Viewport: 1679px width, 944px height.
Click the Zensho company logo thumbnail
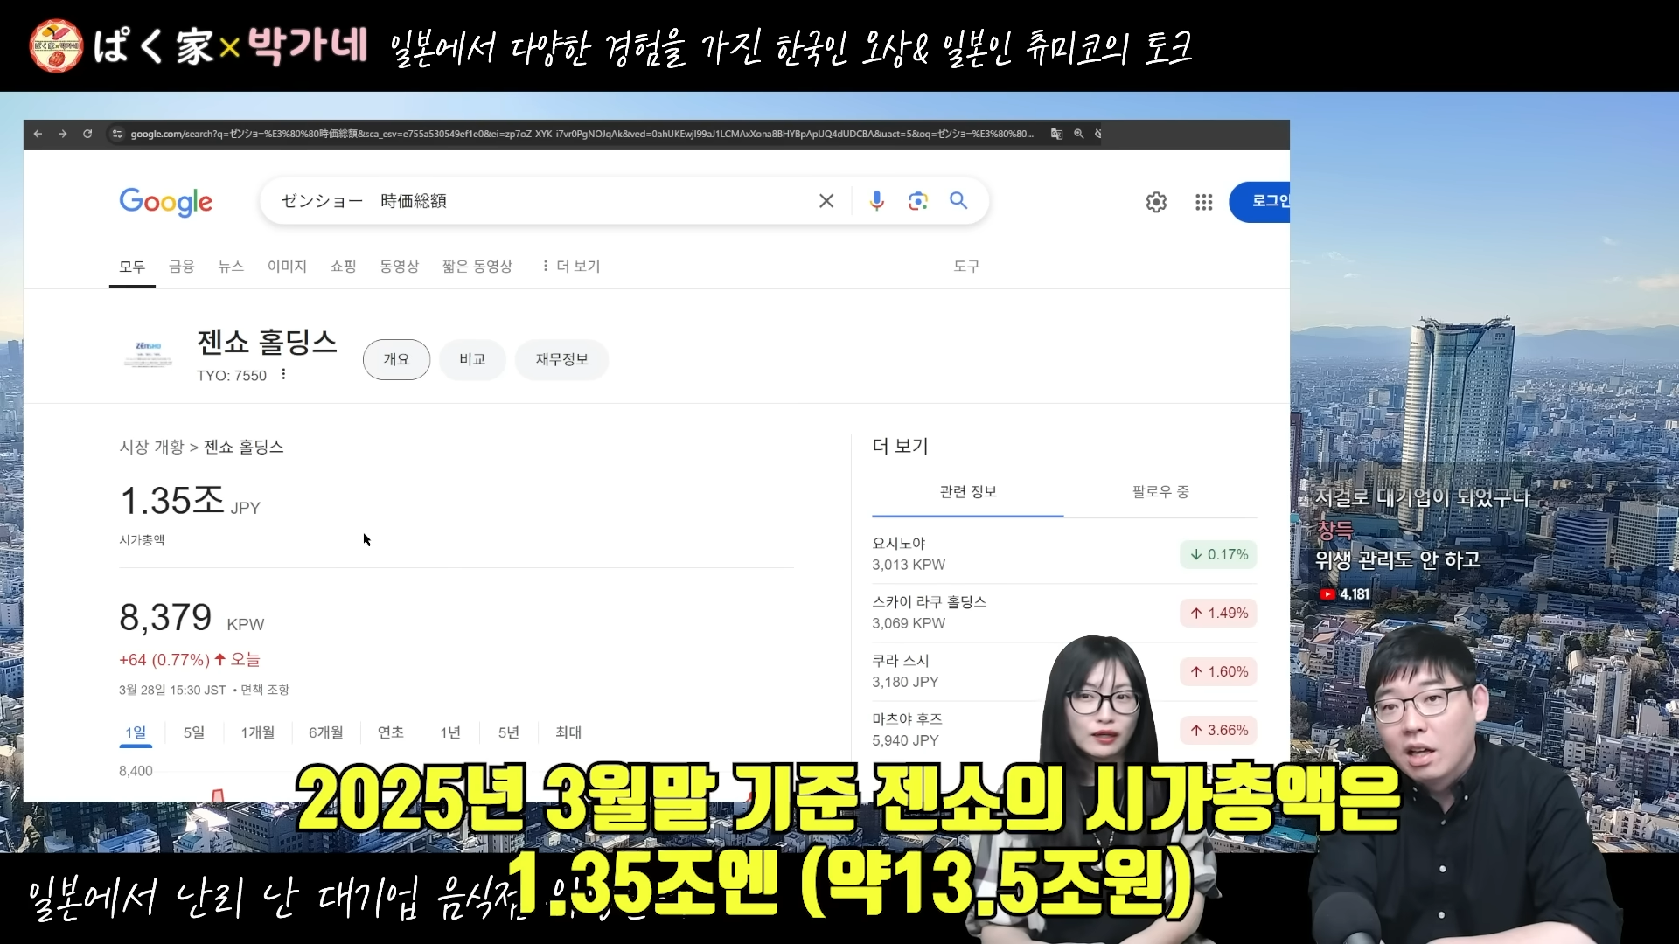(x=148, y=354)
